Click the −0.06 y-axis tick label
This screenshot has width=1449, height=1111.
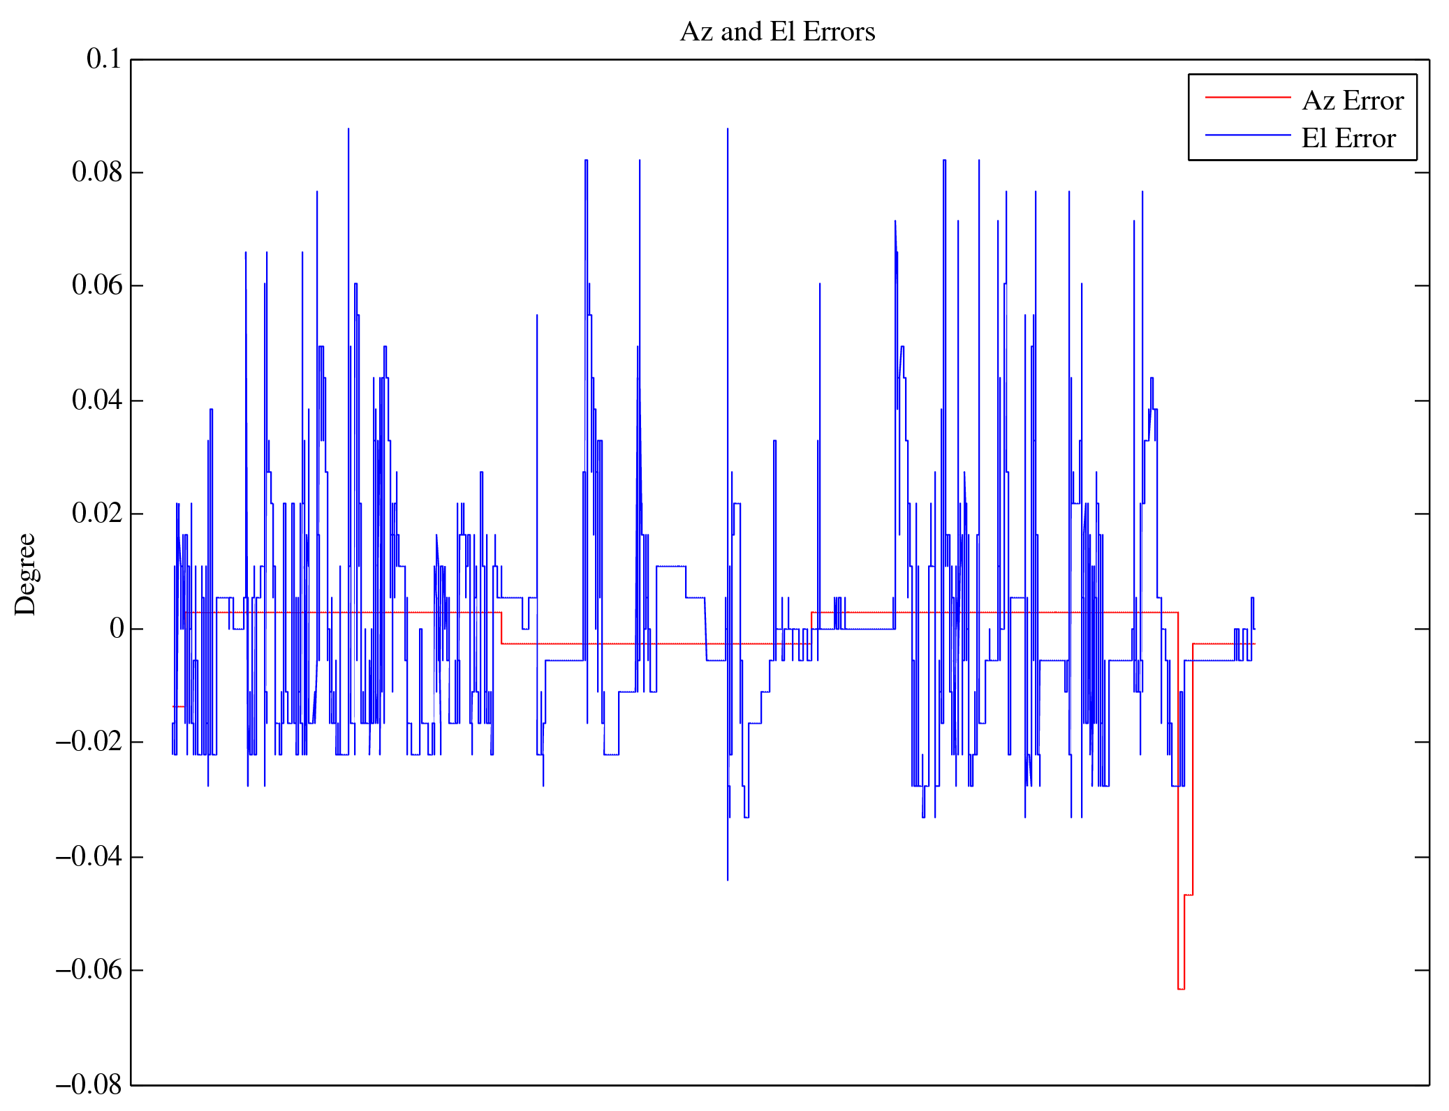click(89, 970)
